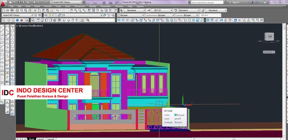Image resolution: width=288 pixels, height=140 pixels.
Task: Click the ViewCube TOP face
Action: click(x=270, y=37)
